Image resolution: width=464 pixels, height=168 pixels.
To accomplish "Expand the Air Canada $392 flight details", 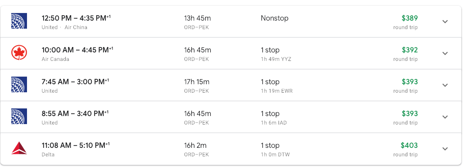I will coord(445,53).
